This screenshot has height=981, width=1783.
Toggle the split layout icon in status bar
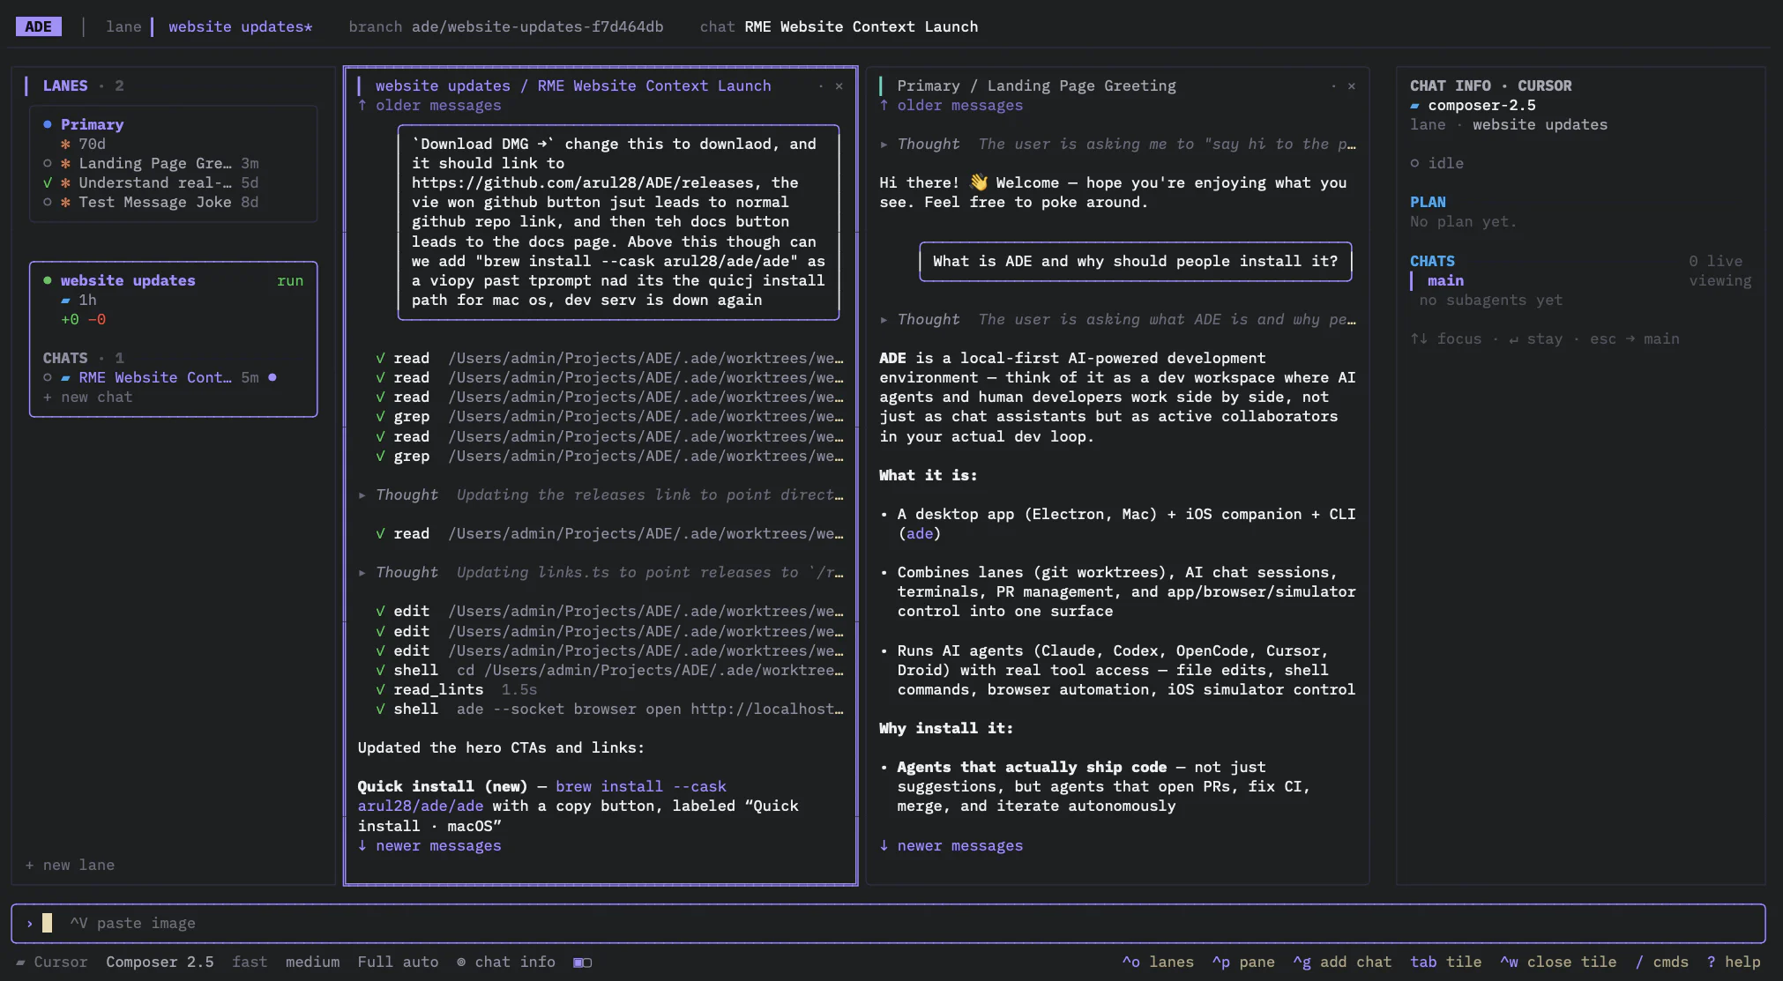[x=583, y=962]
